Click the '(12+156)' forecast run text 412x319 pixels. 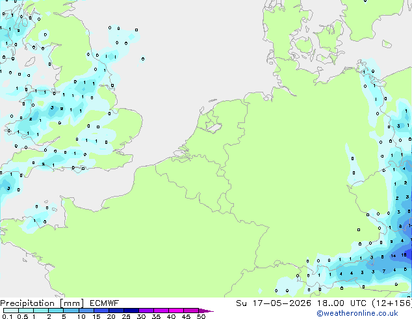392,303
